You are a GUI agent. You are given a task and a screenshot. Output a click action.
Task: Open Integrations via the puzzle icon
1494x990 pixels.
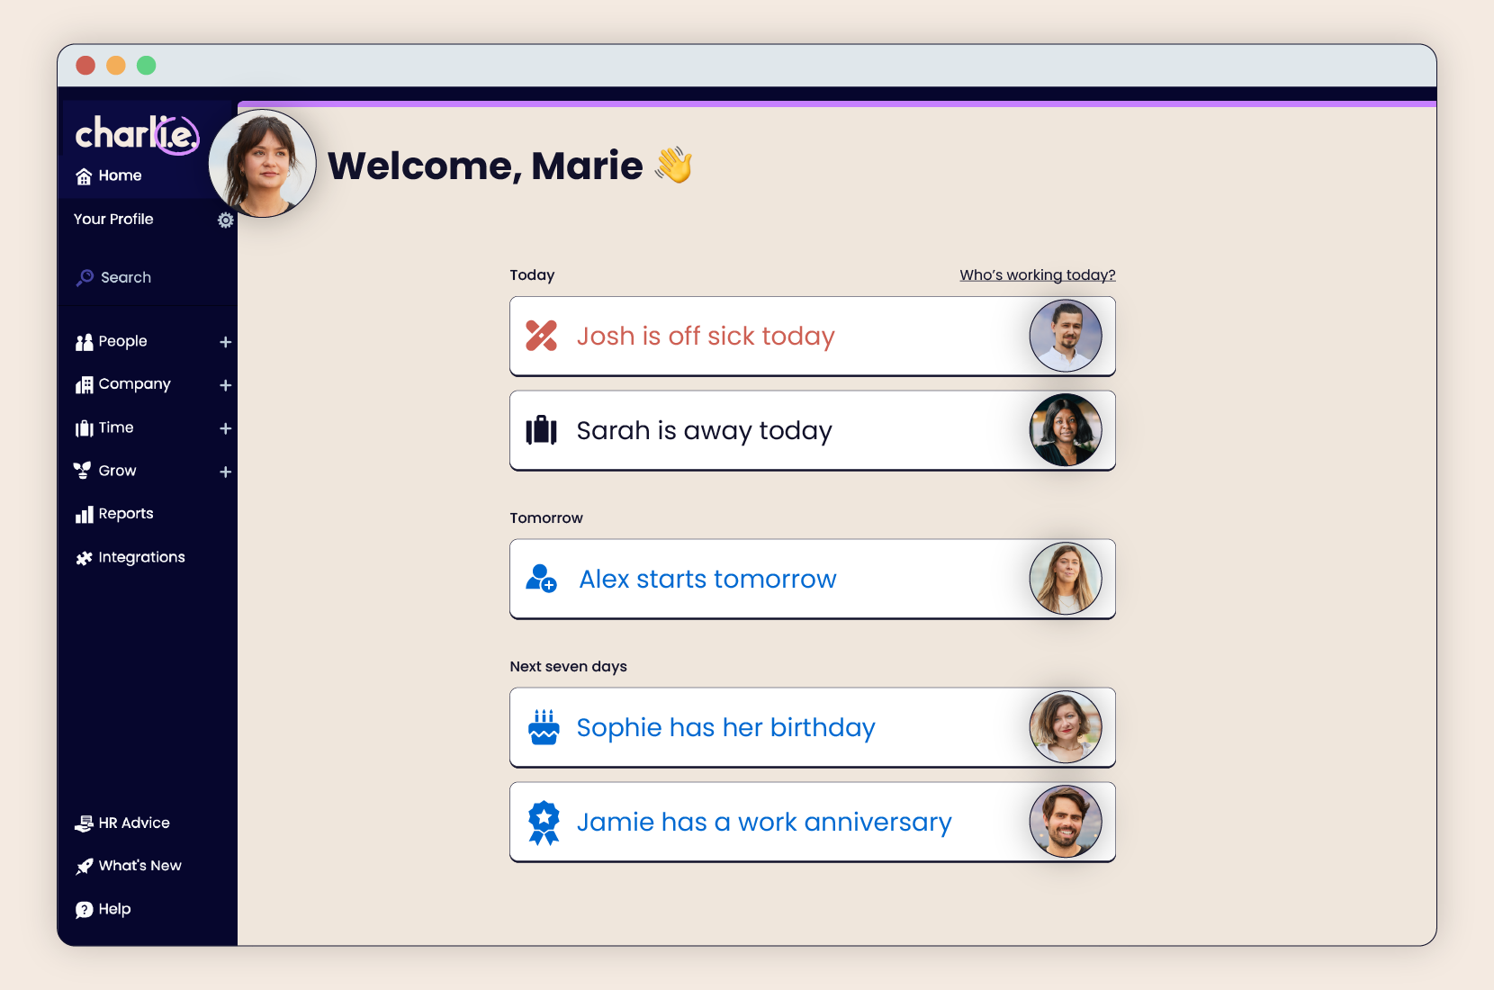click(84, 556)
